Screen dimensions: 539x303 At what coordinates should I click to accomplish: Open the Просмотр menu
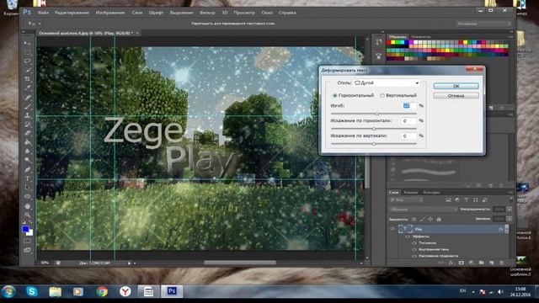244,13
